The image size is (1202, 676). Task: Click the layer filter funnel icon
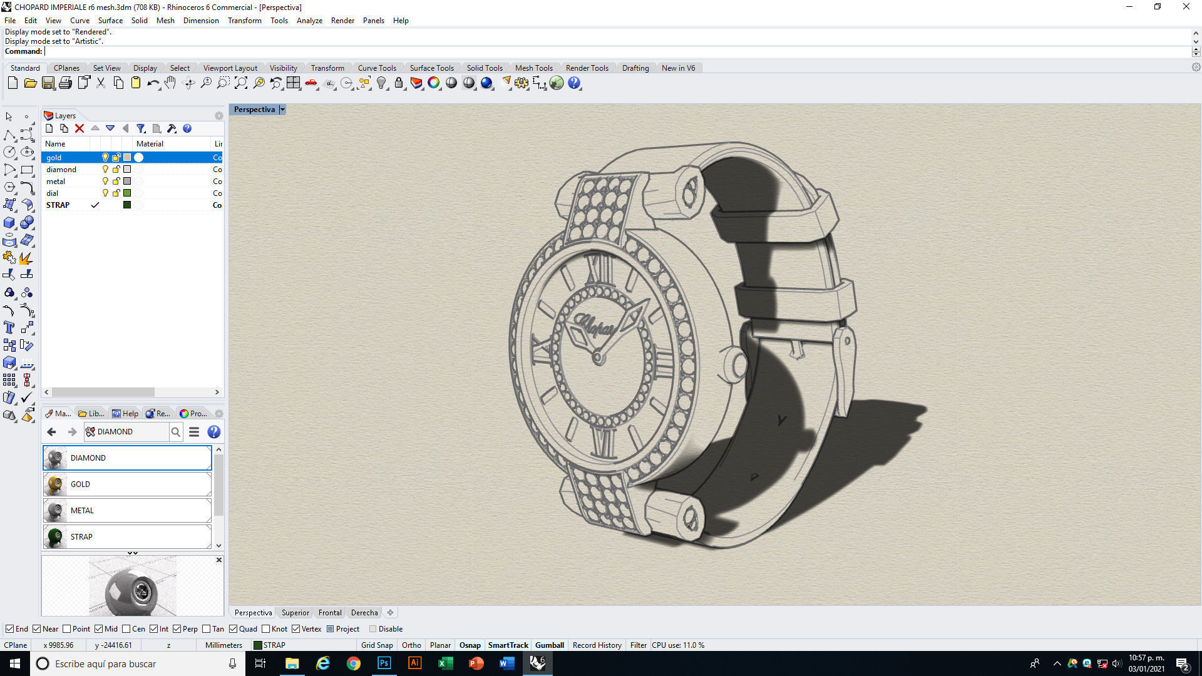coord(141,128)
